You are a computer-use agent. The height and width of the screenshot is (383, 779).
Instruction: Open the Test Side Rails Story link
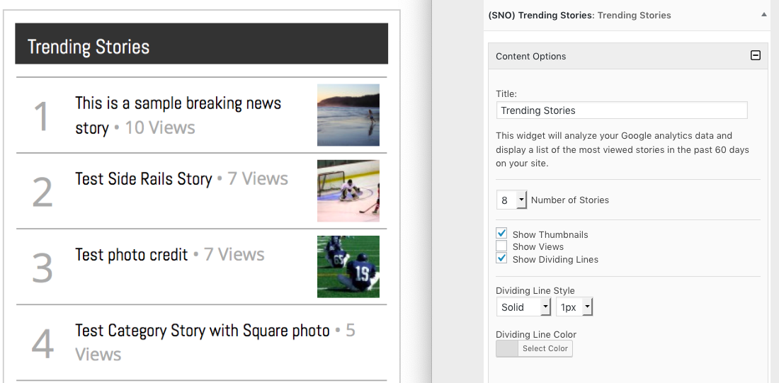coord(144,178)
